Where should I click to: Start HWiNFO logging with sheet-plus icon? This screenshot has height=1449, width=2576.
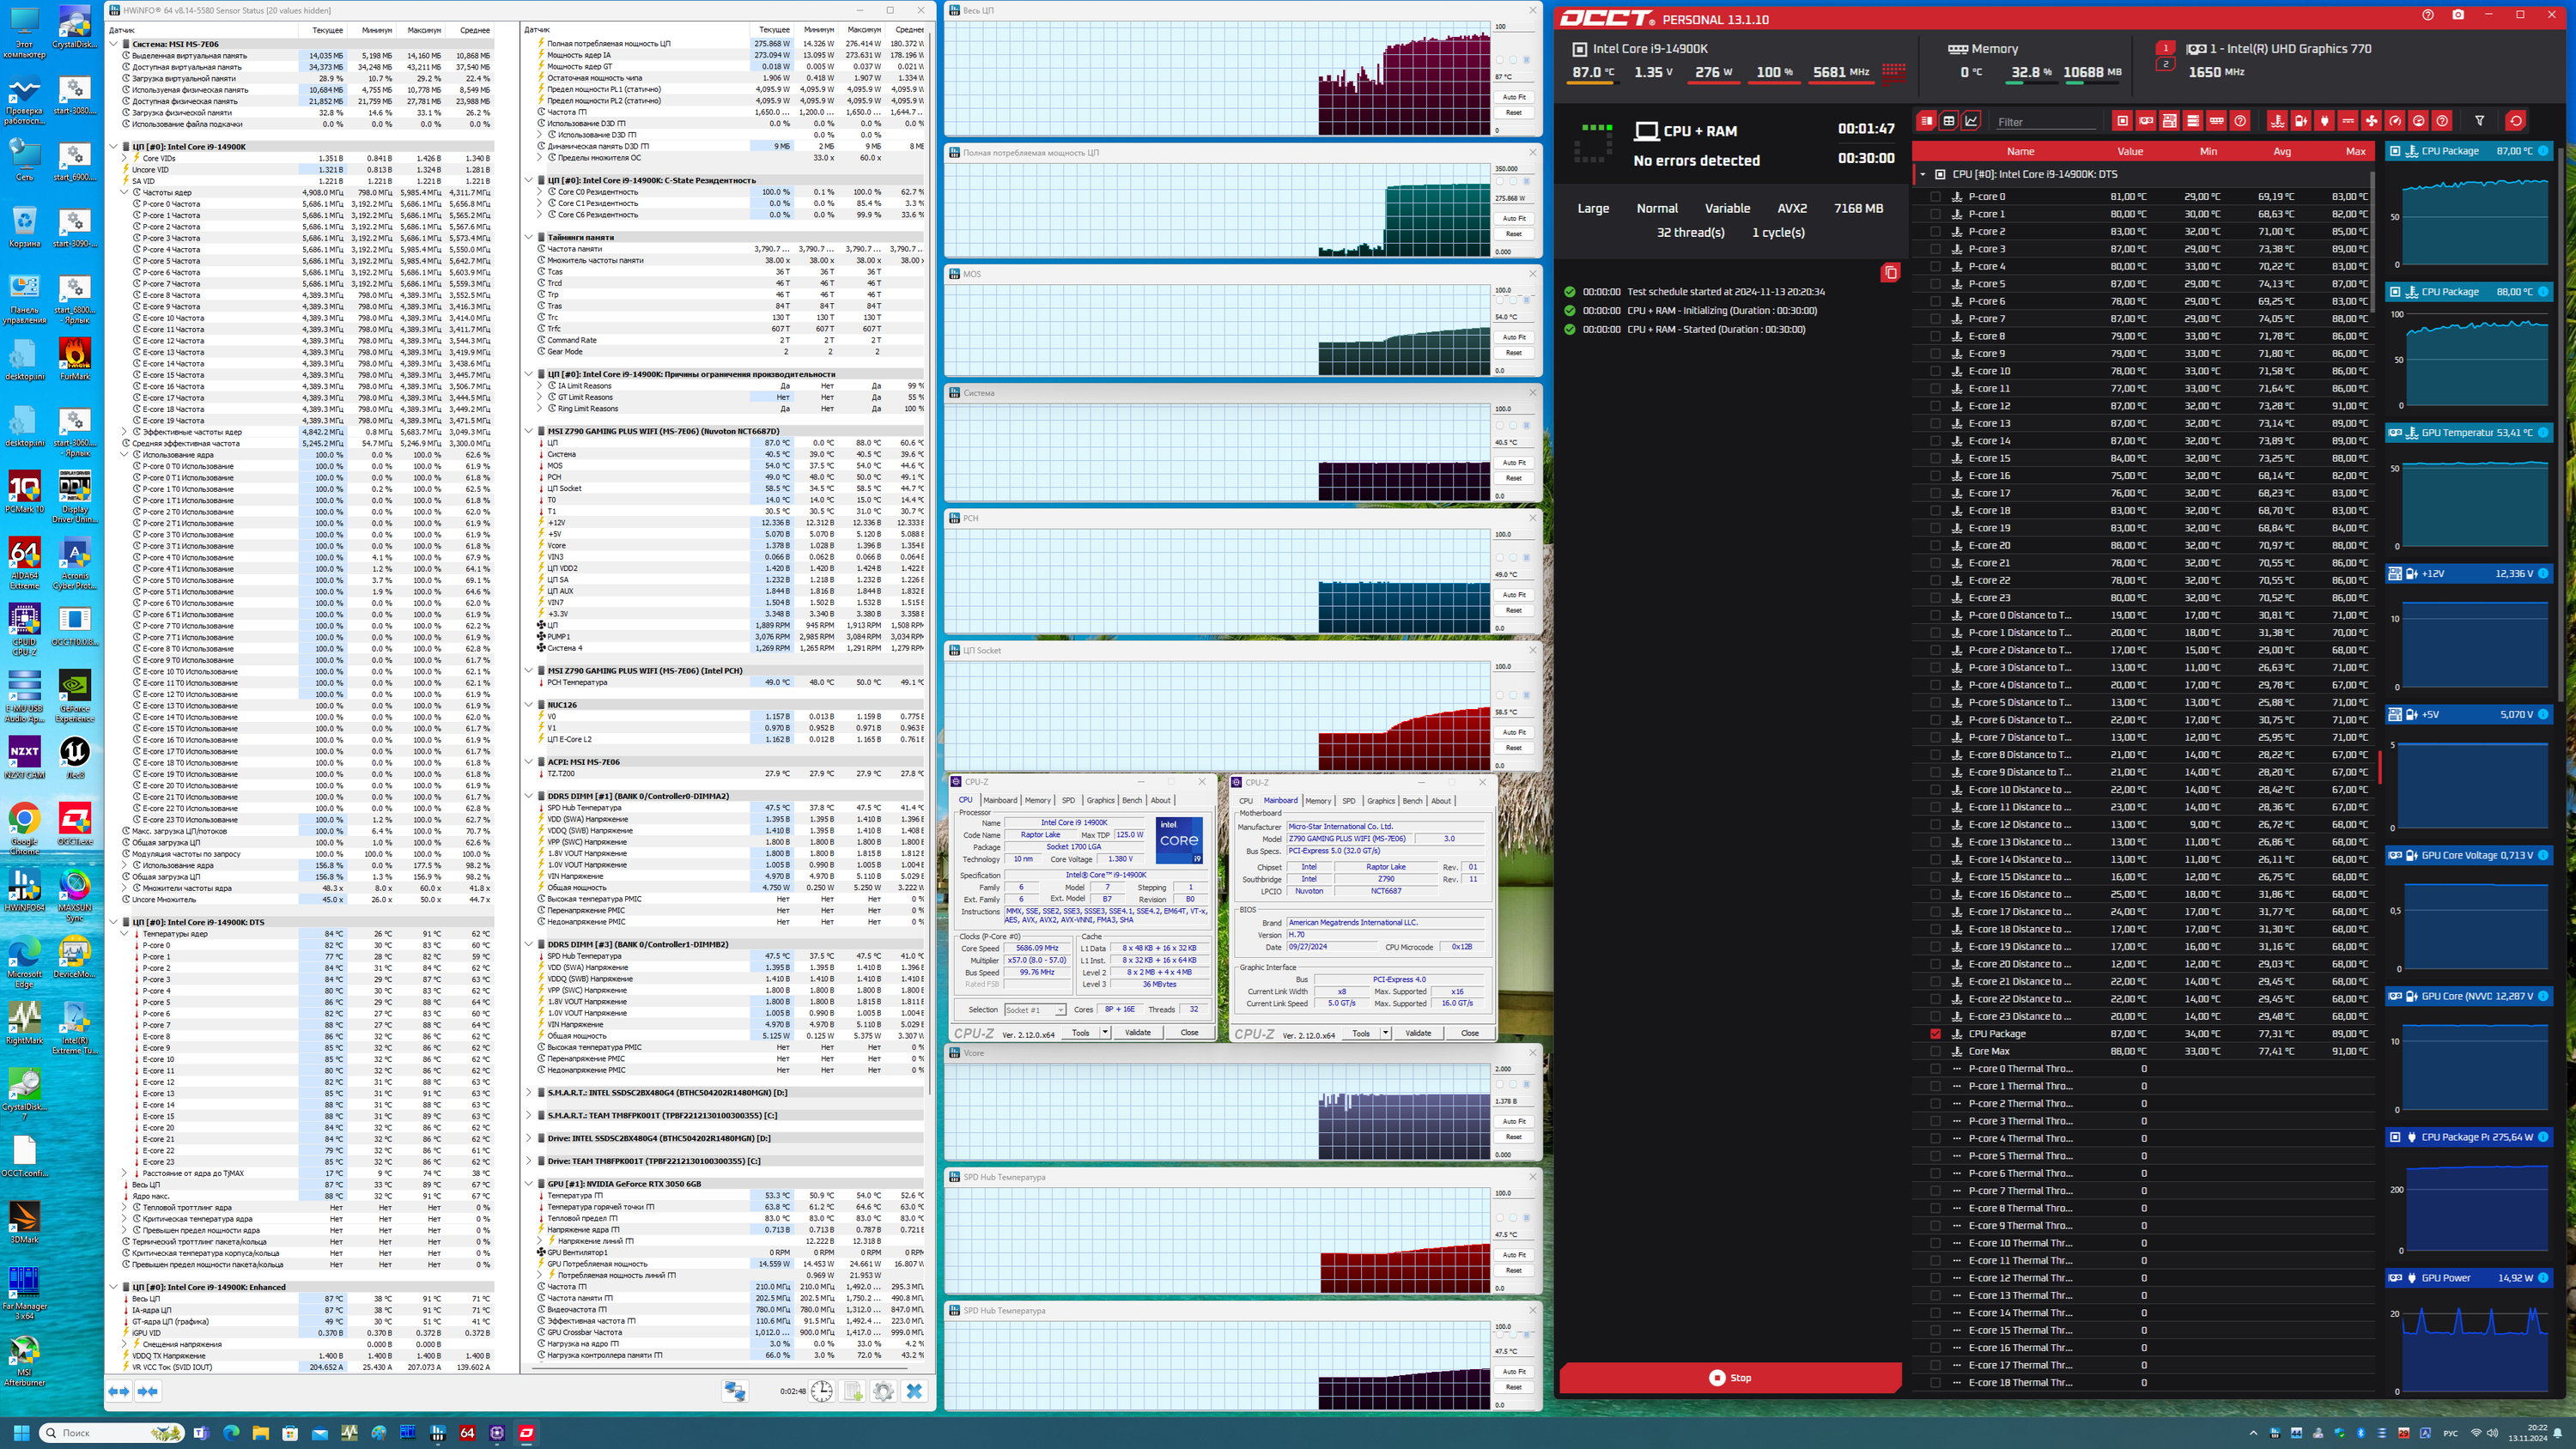(853, 1391)
